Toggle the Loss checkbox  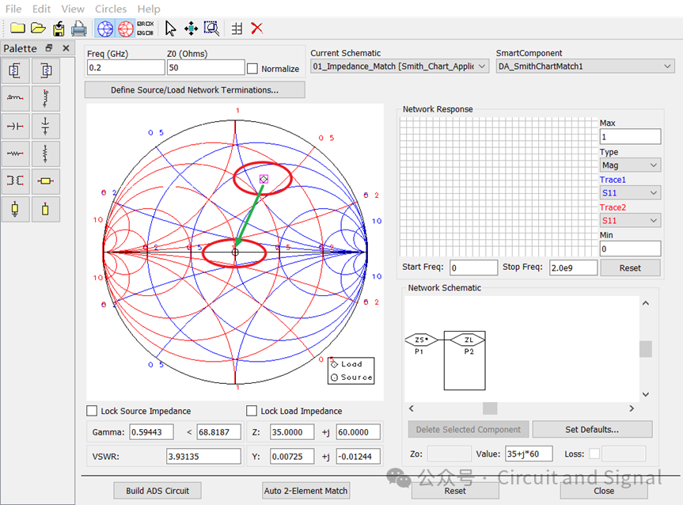tap(594, 454)
